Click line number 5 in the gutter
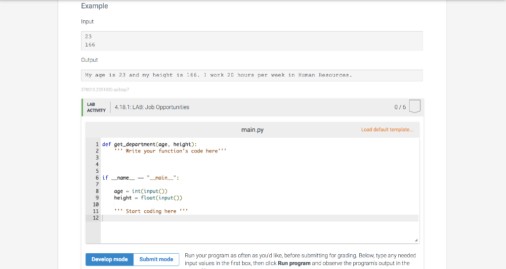Image resolution: width=506 pixels, height=269 pixels. [x=97, y=171]
